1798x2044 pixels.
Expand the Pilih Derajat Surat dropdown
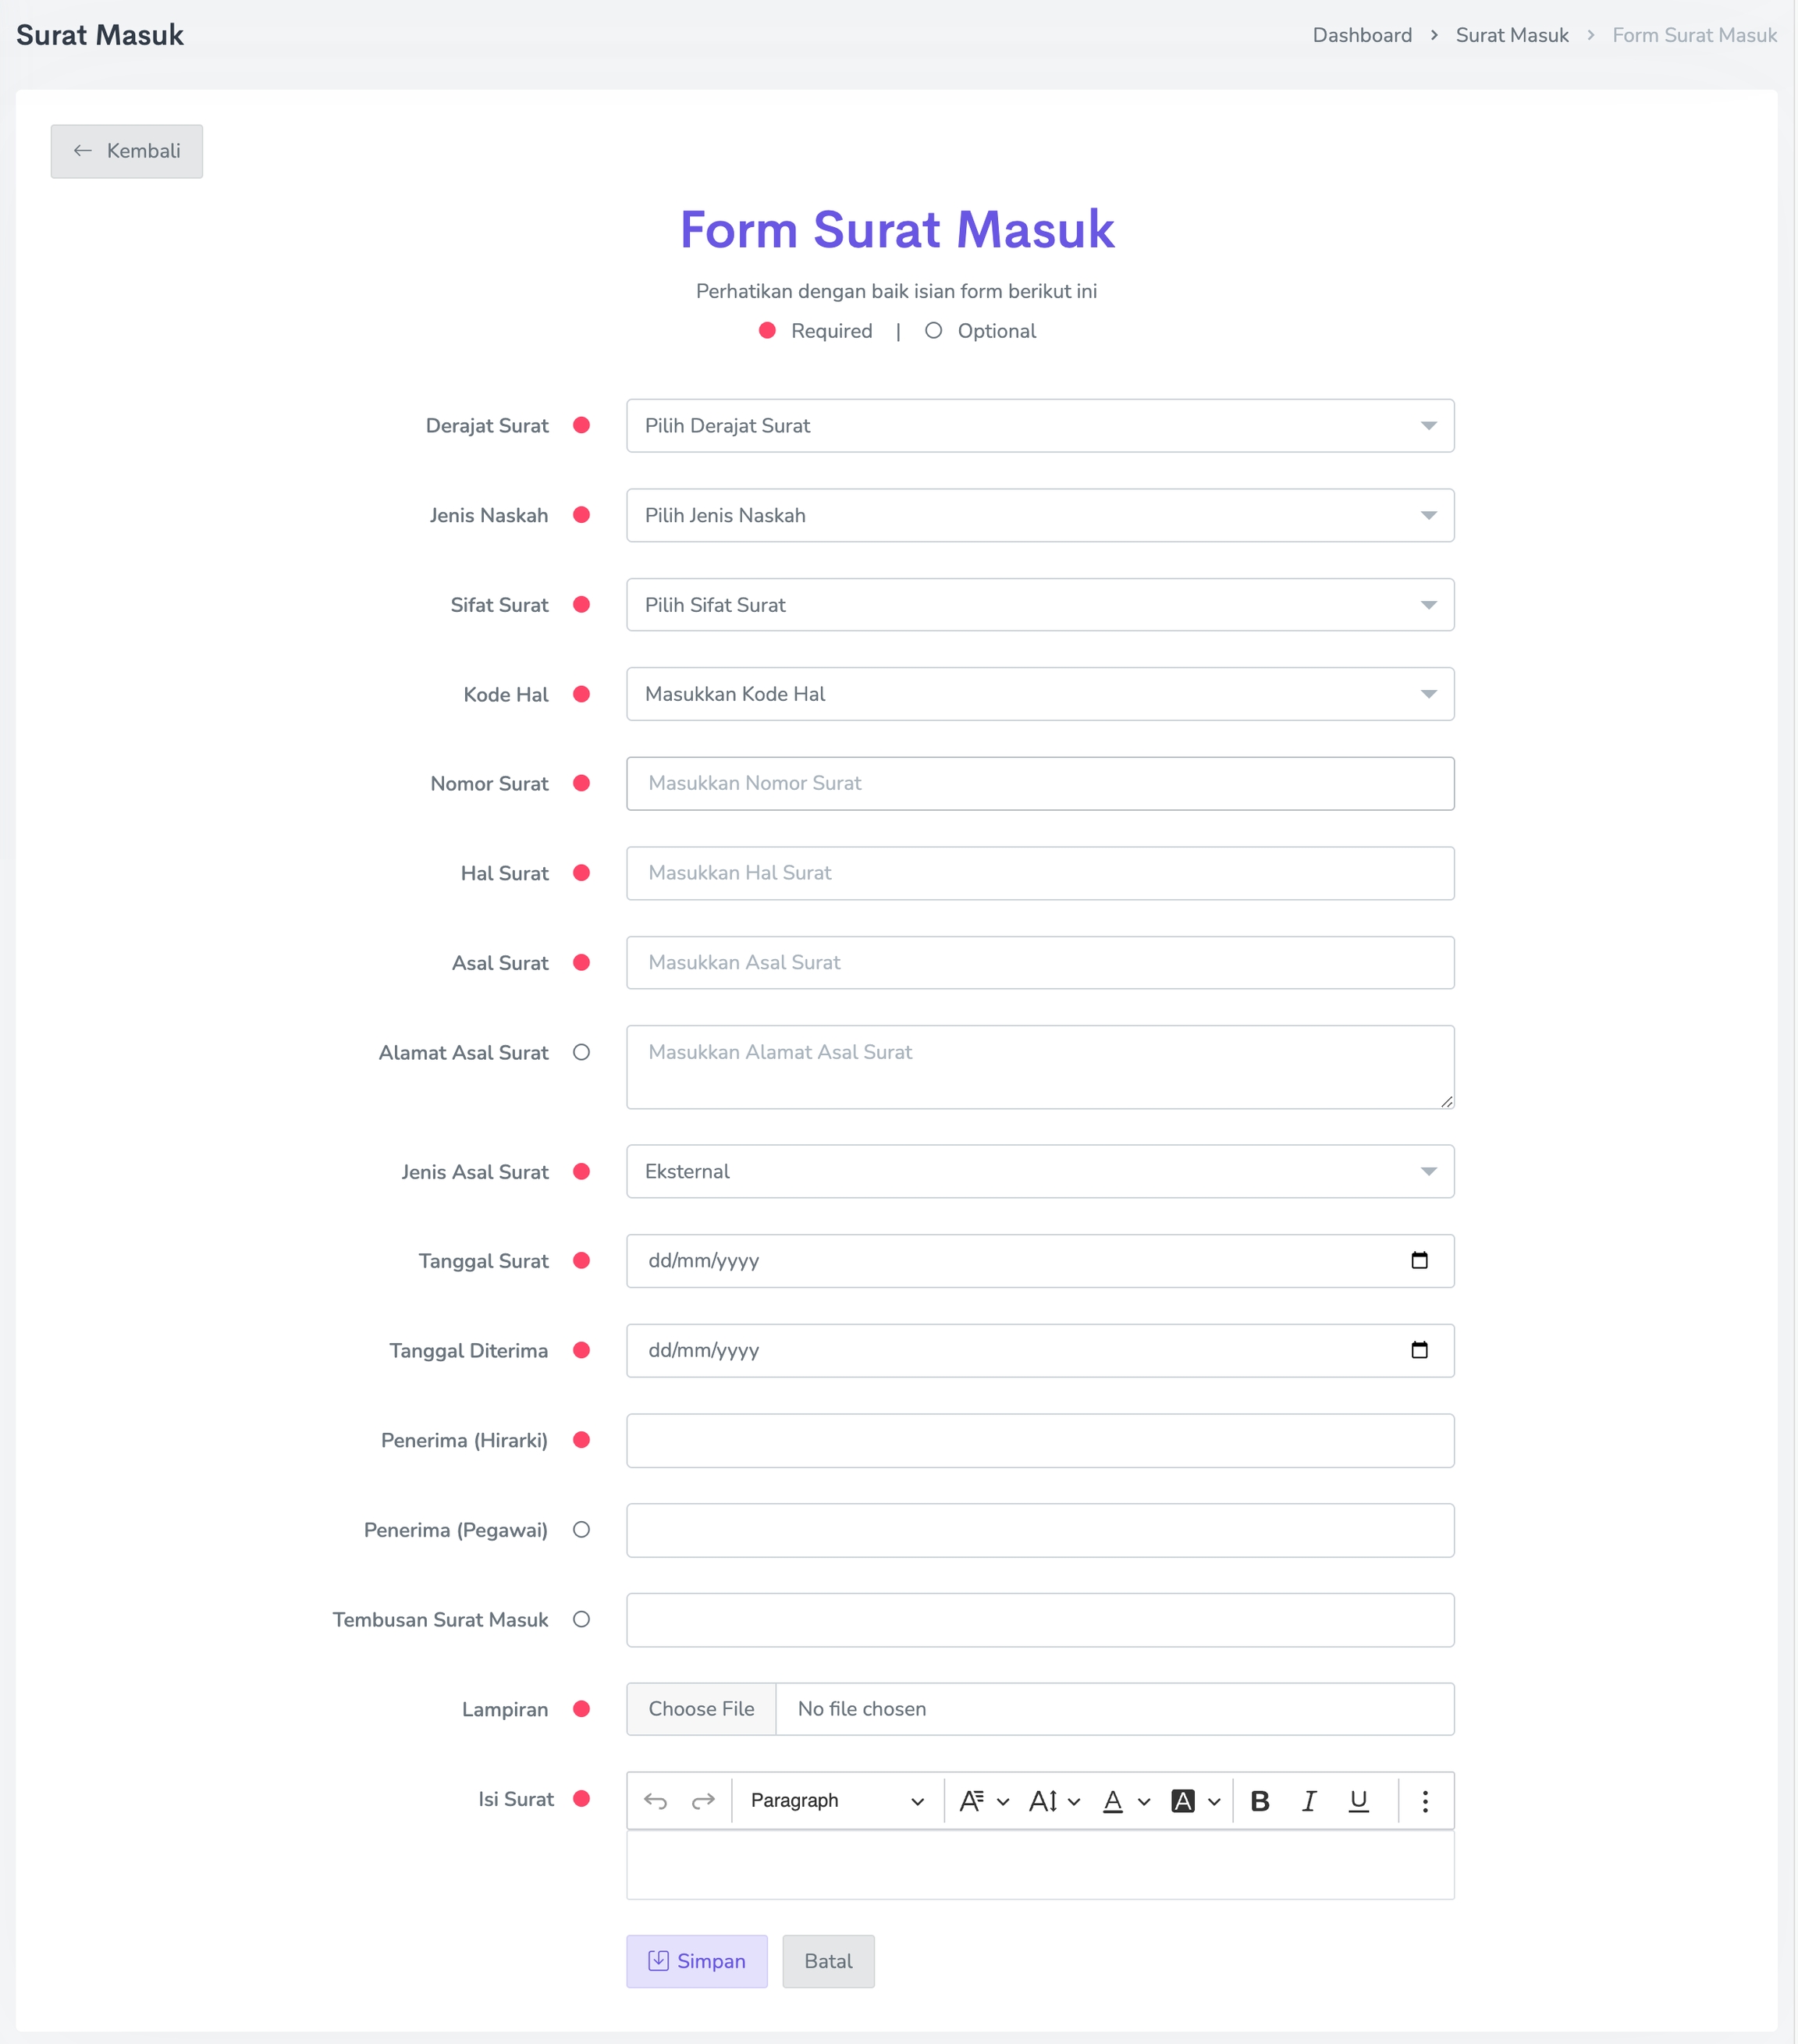(x=1039, y=426)
